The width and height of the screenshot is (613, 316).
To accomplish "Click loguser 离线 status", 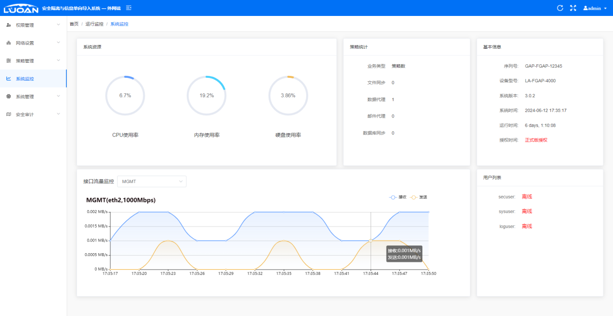I will 527,226.
